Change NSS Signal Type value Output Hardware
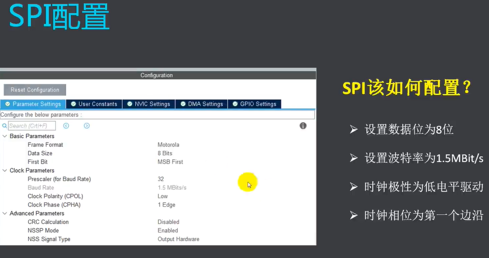This screenshot has height=258, width=489. pos(178,239)
